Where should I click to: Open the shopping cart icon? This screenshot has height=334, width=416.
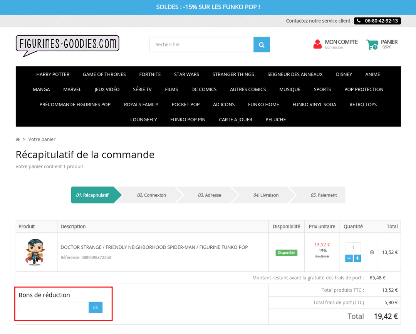372,44
